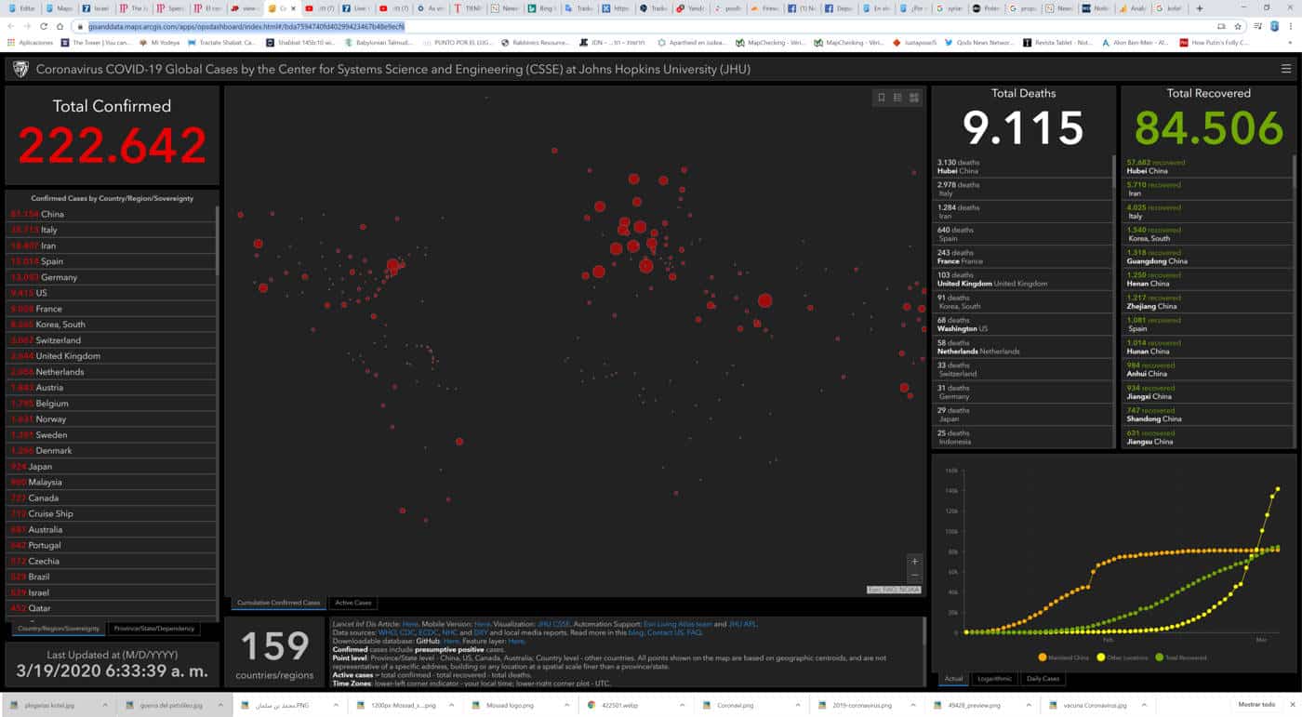
Task: Toggle Mainland China series in chart legend
Action: tap(1063, 657)
